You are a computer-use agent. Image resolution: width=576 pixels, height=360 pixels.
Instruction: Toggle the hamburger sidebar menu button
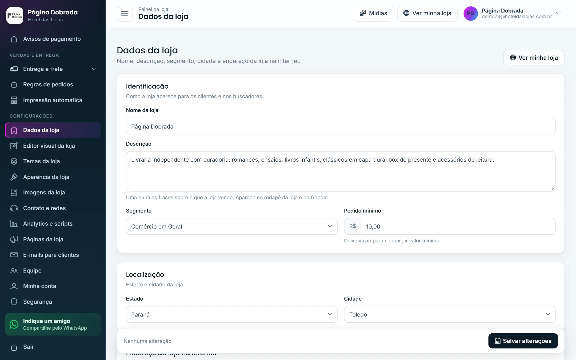pyautogui.click(x=125, y=14)
